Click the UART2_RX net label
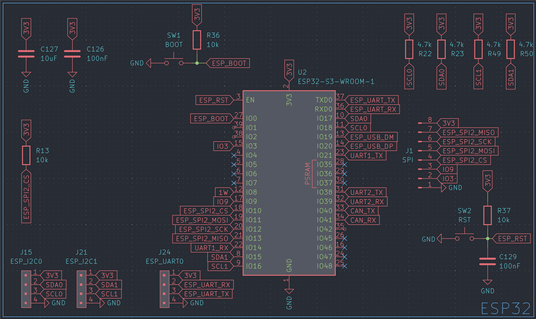The height and width of the screenshot is (319, 536). tap(366, 202)
